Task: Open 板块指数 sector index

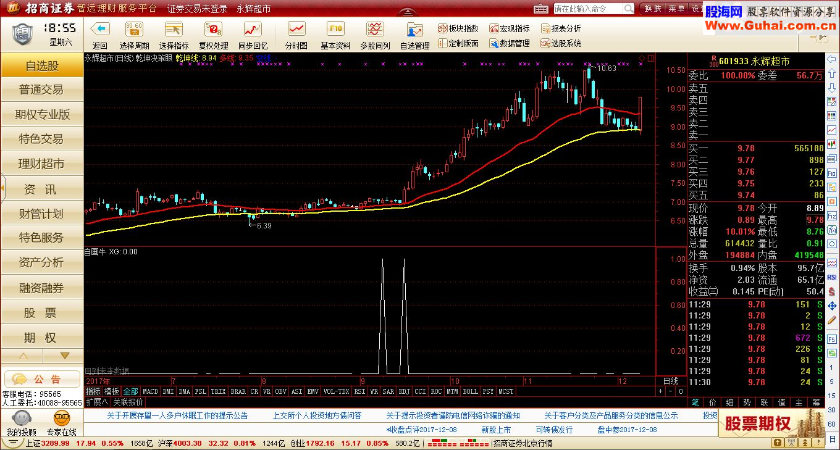Action: (458, 28)
